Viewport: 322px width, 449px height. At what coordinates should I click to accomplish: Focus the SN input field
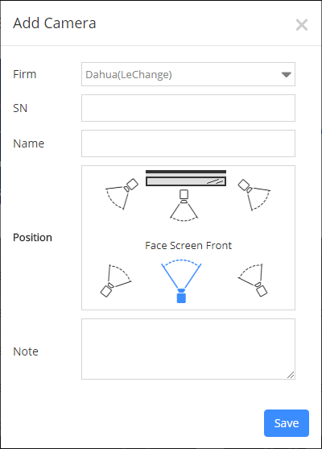click(x=188, y=108)
